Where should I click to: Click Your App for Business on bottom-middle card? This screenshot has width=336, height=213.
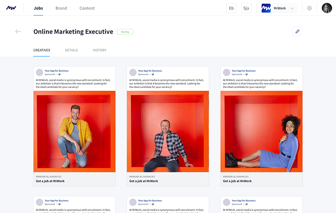point(150,200)
